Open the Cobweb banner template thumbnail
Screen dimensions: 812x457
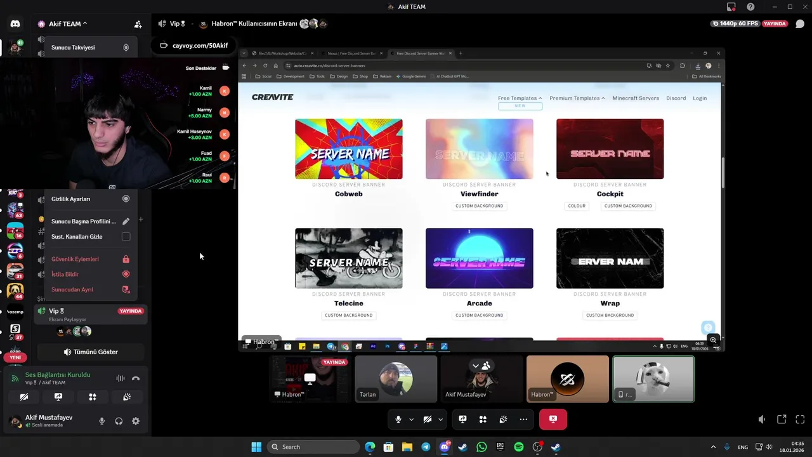click(349, 149)
